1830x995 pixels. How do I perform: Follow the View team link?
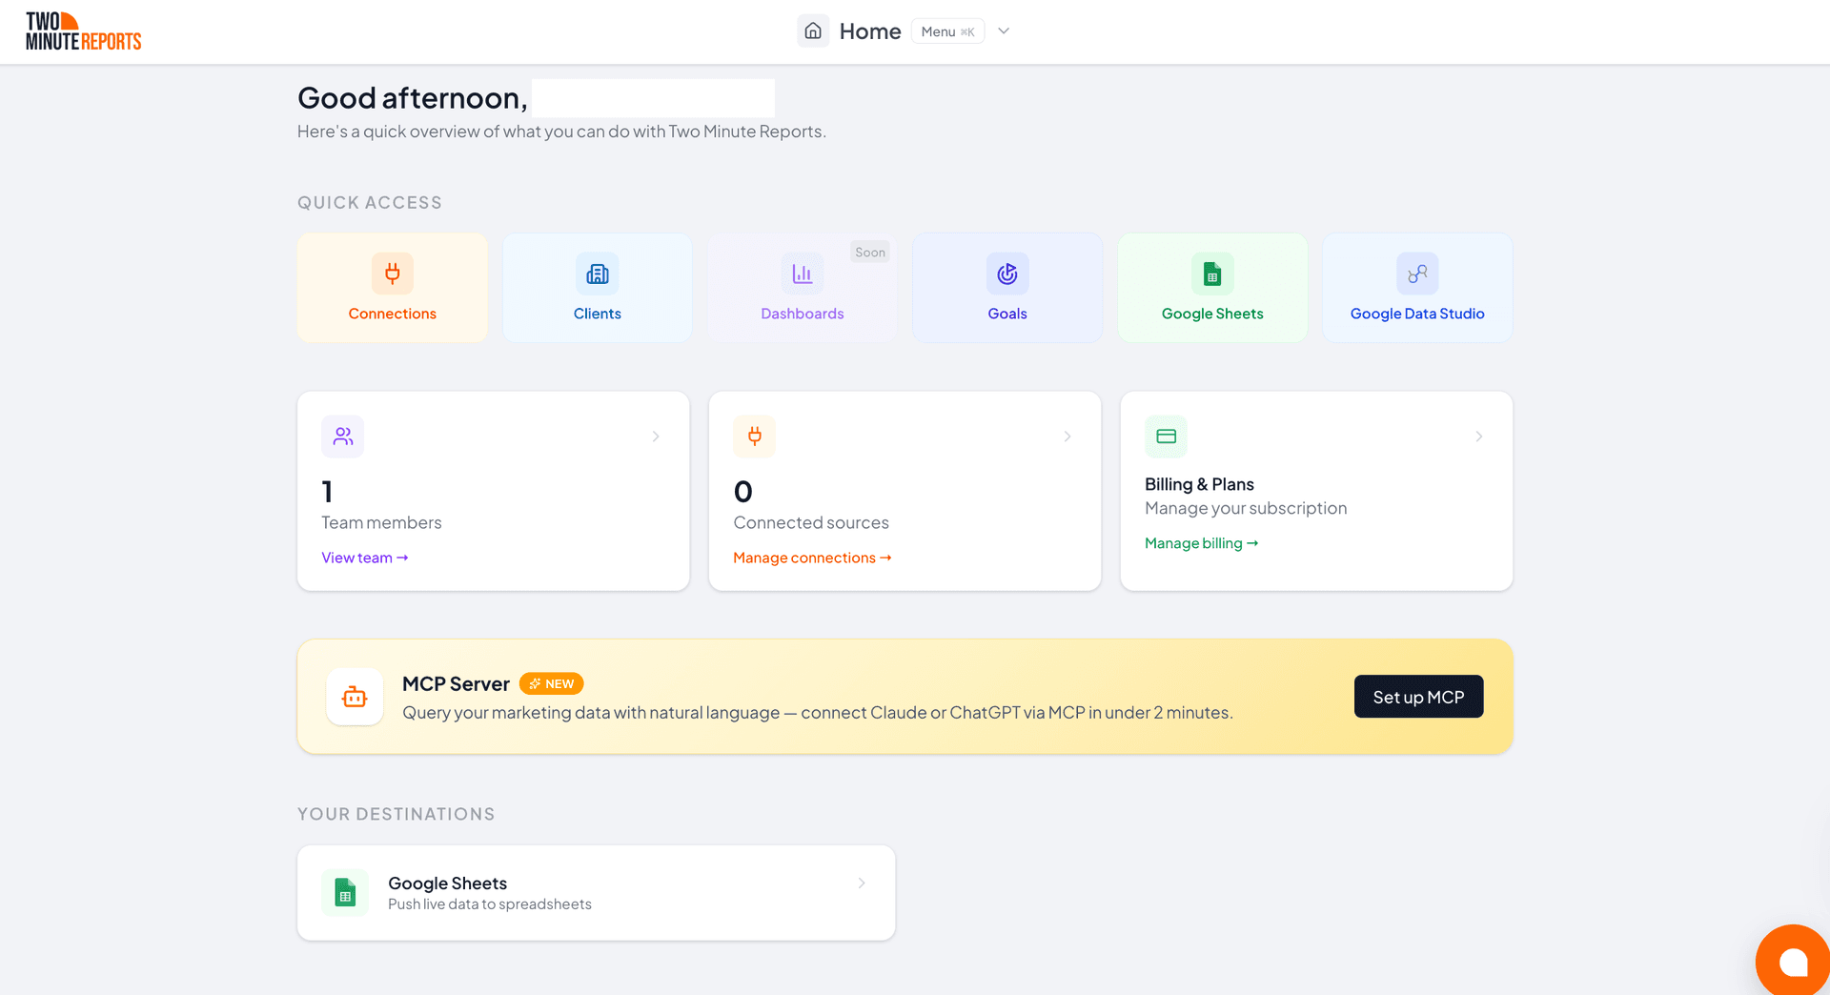point(365,558)
